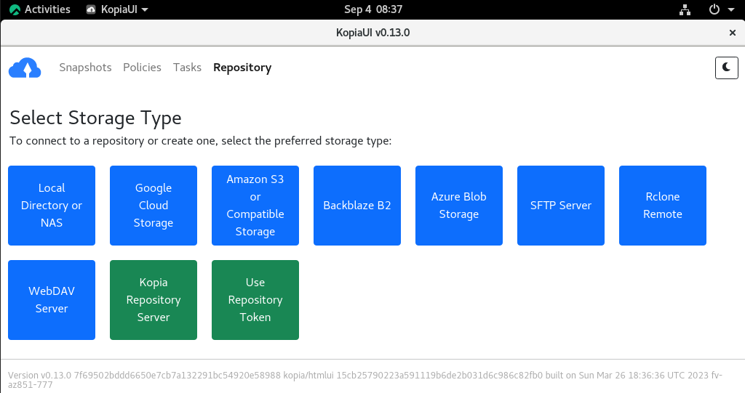Viewport: 745px width, 393px height.
Task: Open the Snapshots tab
Action: click(86, 68)
